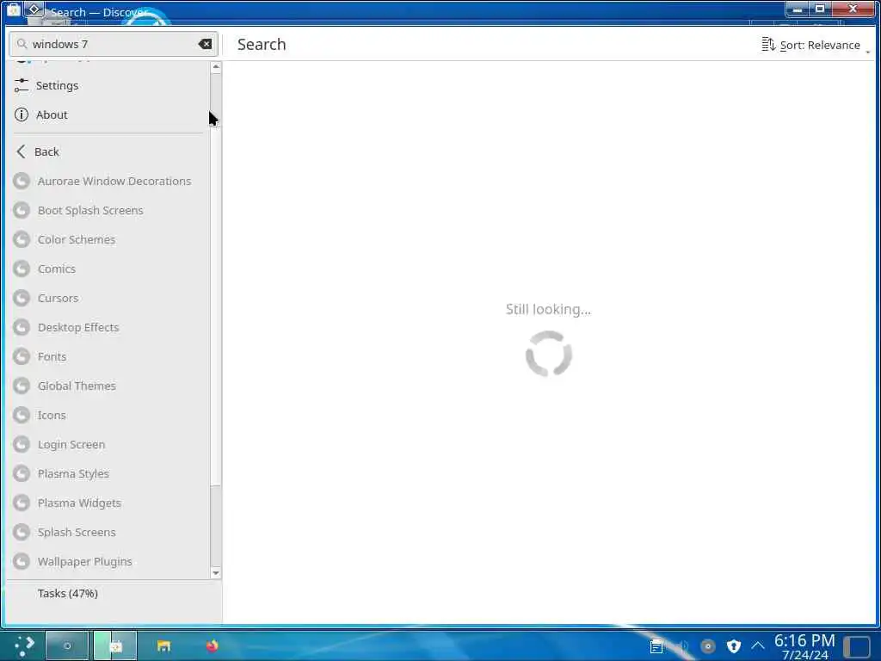The image size is (881, 661).
Task: Open the disc/media tray icon
Action: coord(708,646)
